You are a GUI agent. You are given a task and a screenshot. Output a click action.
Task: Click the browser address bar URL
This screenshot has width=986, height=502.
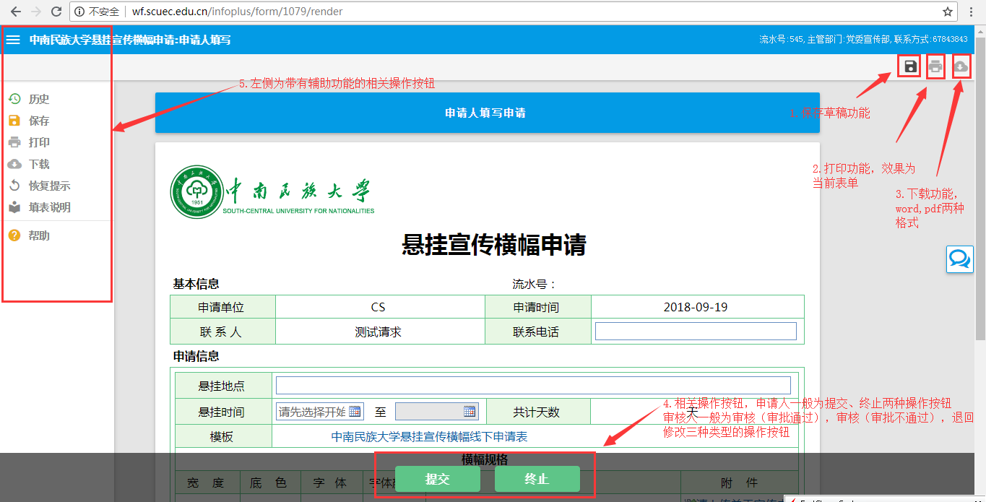tap(237, 12)
